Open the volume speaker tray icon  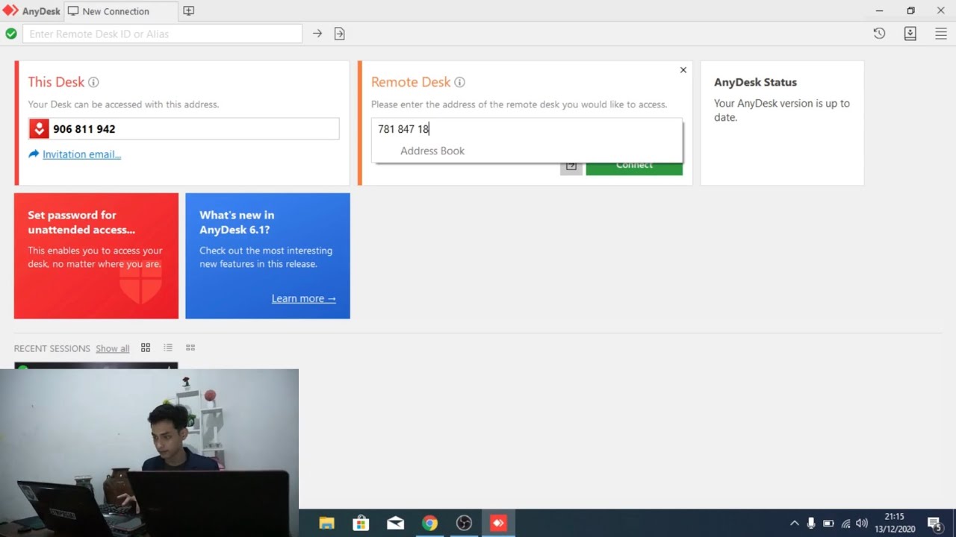click(862, 523)
